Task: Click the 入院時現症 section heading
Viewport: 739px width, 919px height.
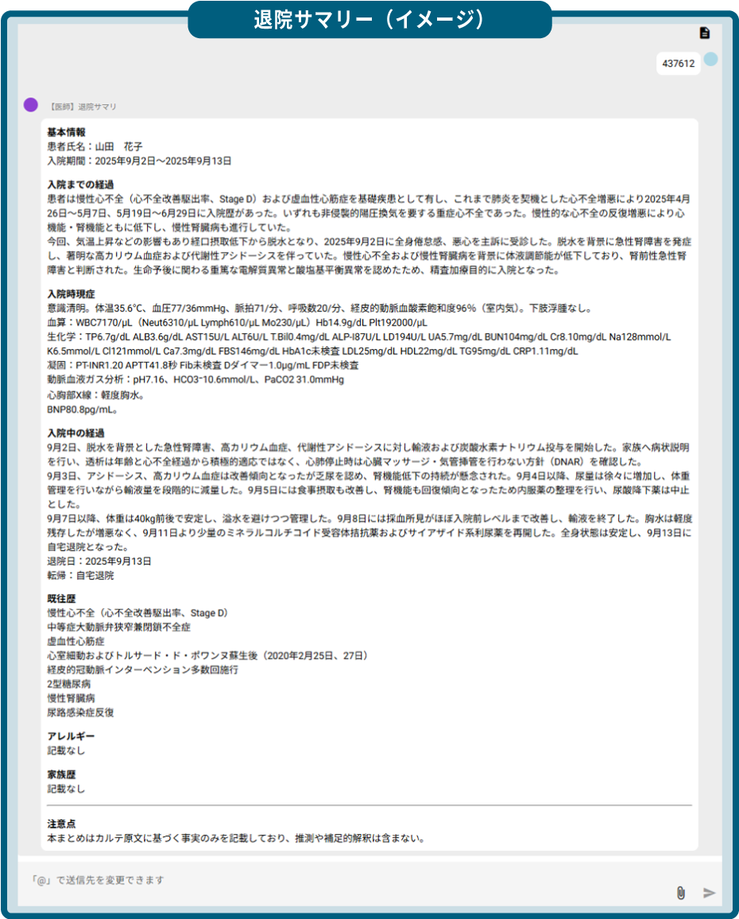Action: coord(71,294)
